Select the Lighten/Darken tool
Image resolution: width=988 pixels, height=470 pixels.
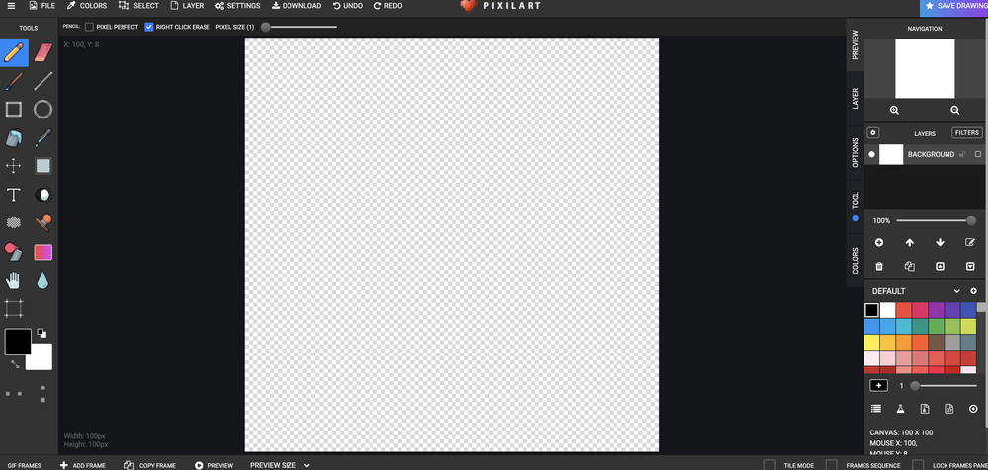point(42,195)
